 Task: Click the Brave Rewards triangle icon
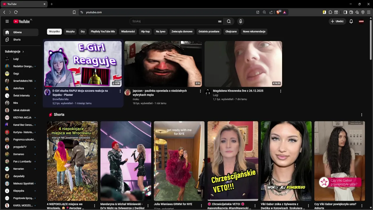(x=284, y=12)
